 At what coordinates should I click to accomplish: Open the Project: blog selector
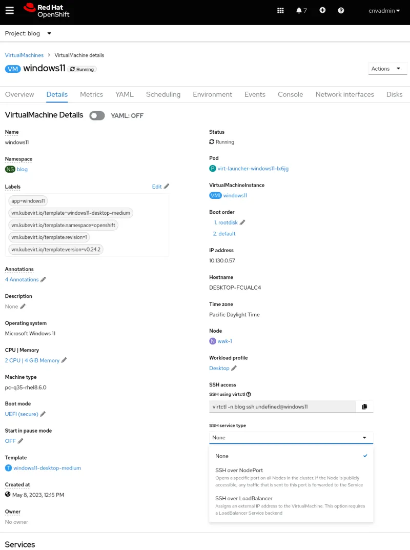click(x=28, y=33)
